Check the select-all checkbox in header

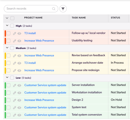tap(12, 18)
